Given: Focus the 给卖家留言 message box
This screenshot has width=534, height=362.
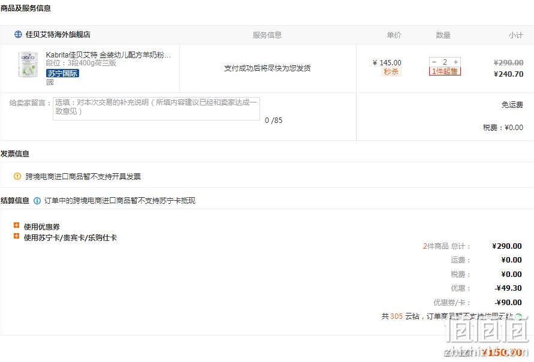Looking at the screenshot, I should click(x=156, y=108).
